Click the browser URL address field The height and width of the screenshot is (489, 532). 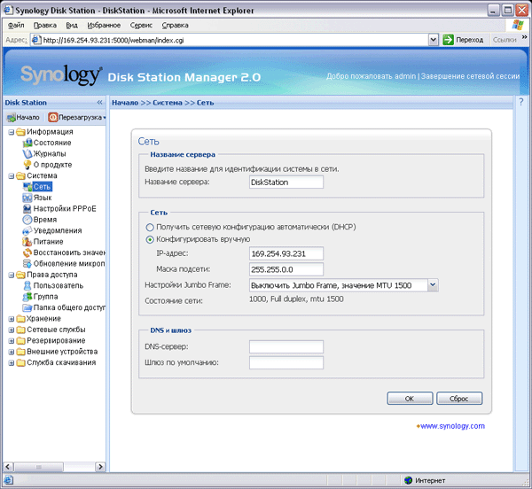pyautogui.click(x=234, y=40)
